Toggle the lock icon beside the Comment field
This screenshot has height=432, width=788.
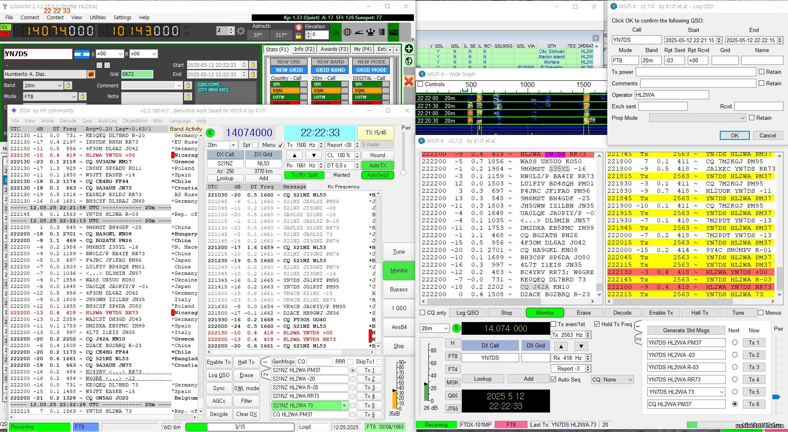[x=188, y=85]
